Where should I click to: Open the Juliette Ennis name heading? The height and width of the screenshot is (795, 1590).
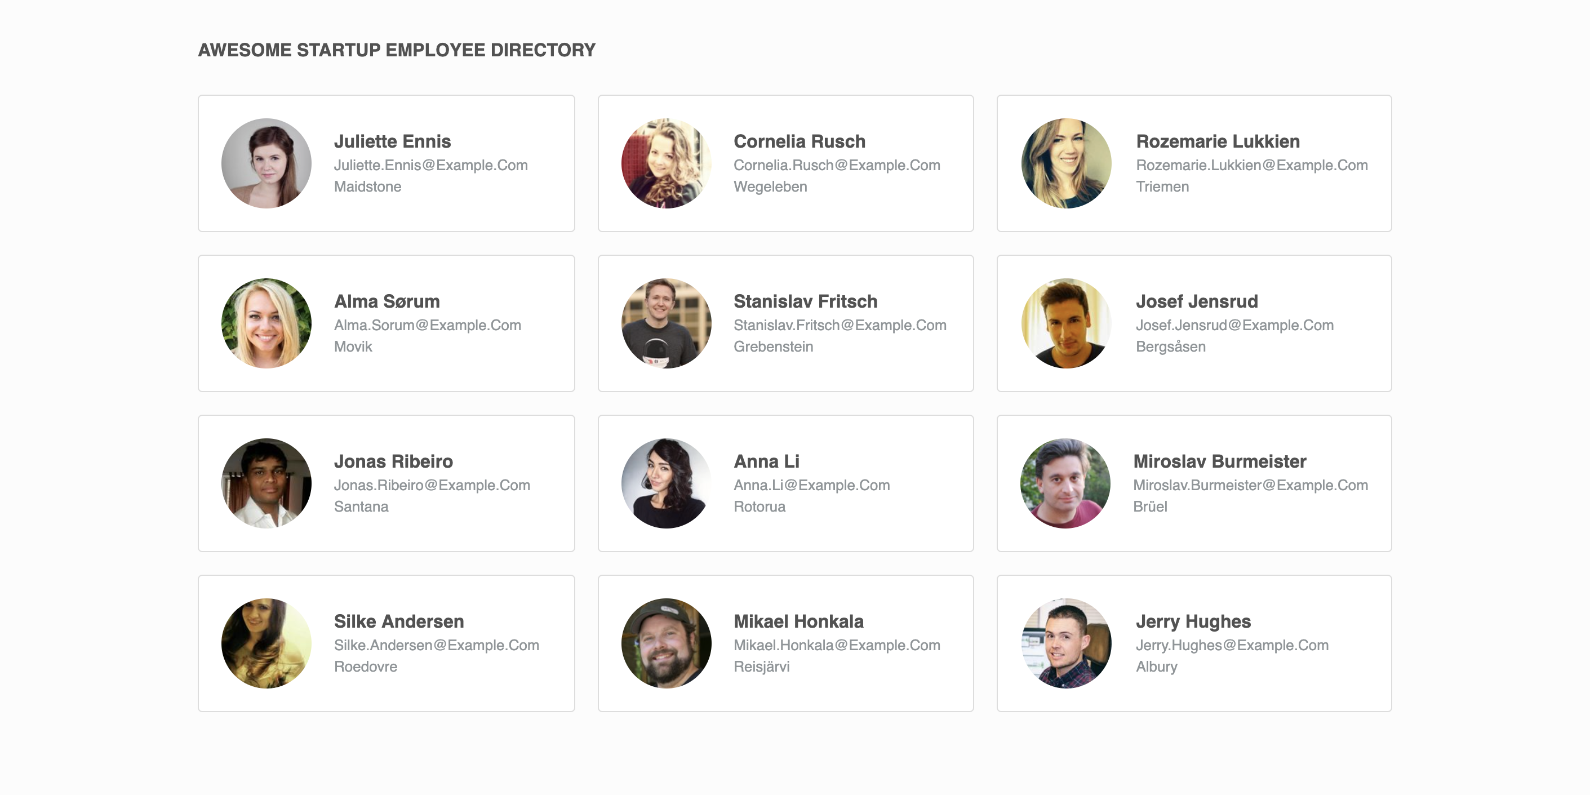point(392,141)
